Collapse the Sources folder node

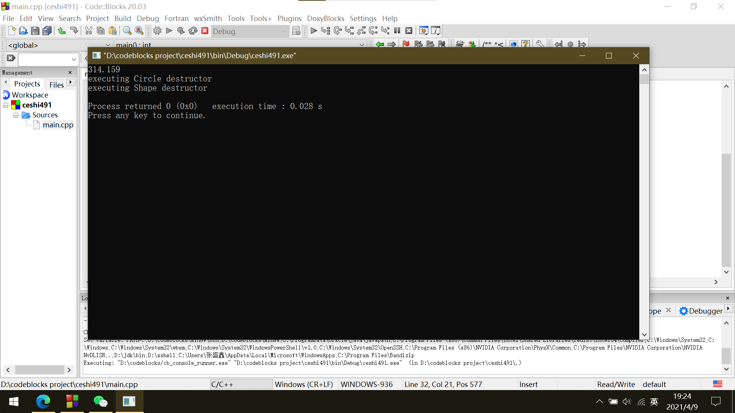[x=16, y=115]
